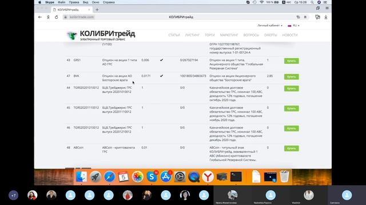The width and height of the screenshot is (366, 205).
Task: Click the +7 more participants badge
Action: click(x=13, y=195)
